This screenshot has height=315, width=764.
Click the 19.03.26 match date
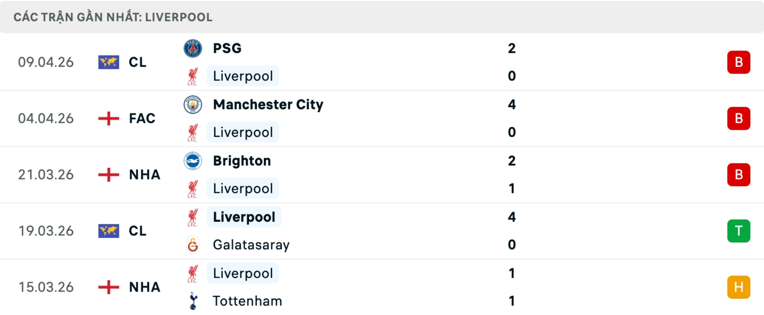(46, 231)
